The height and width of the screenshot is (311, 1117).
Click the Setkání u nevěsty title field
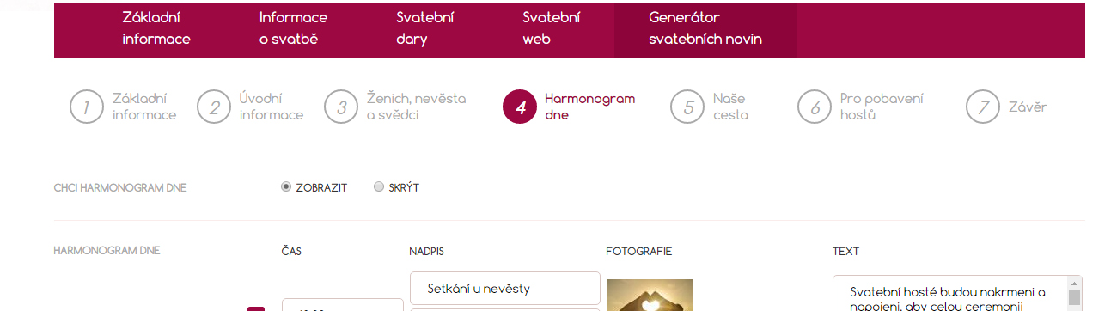(x=505, y=289)
